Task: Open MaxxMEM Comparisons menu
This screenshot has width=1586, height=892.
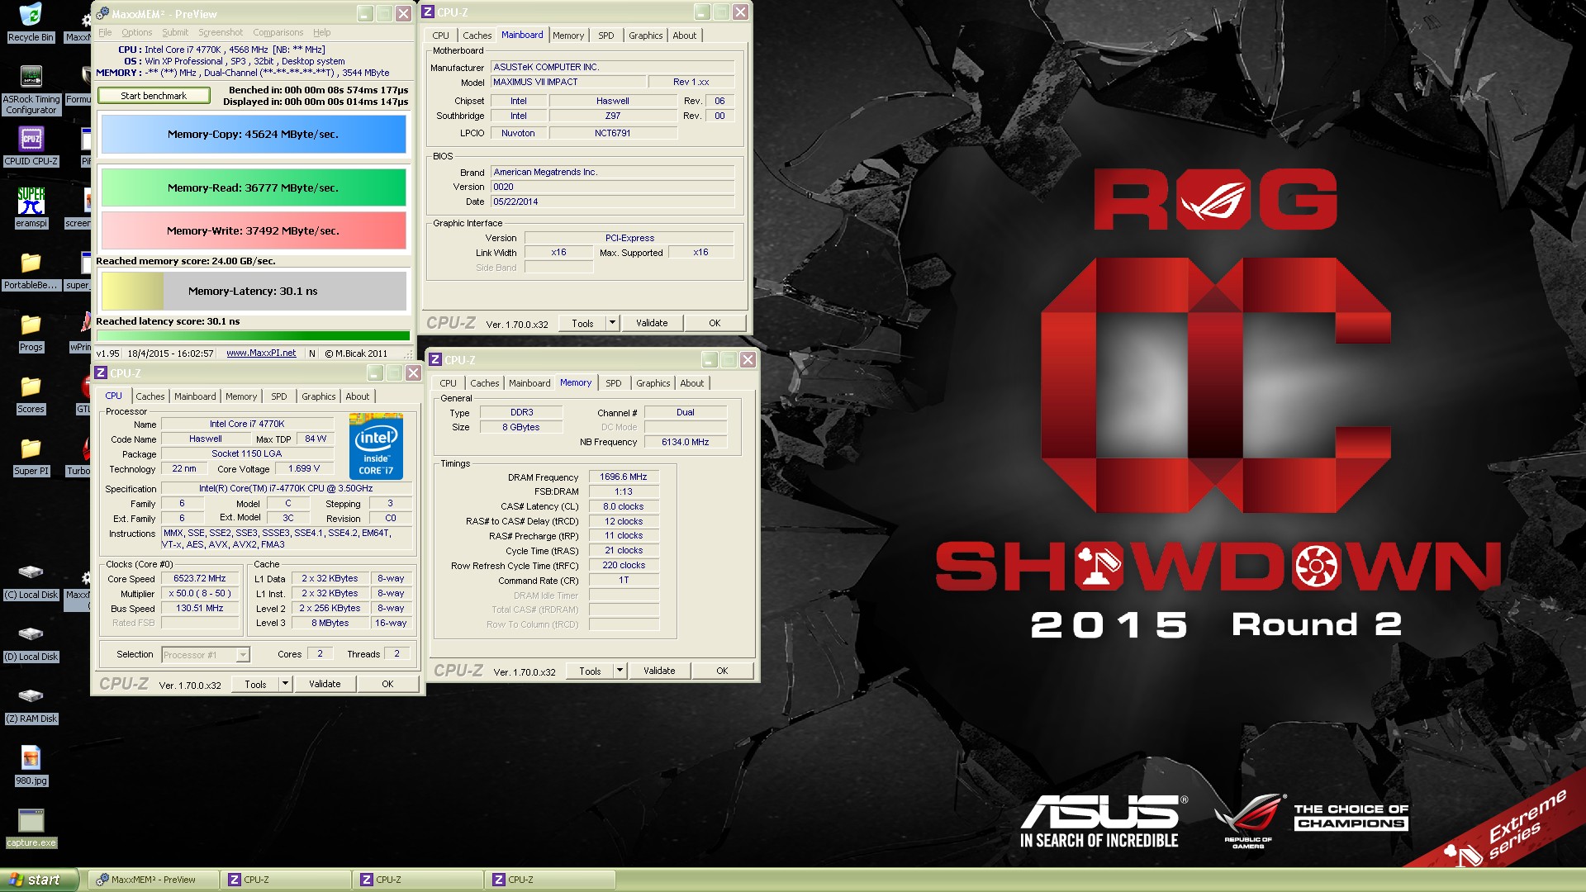Action: pos(278,32)
